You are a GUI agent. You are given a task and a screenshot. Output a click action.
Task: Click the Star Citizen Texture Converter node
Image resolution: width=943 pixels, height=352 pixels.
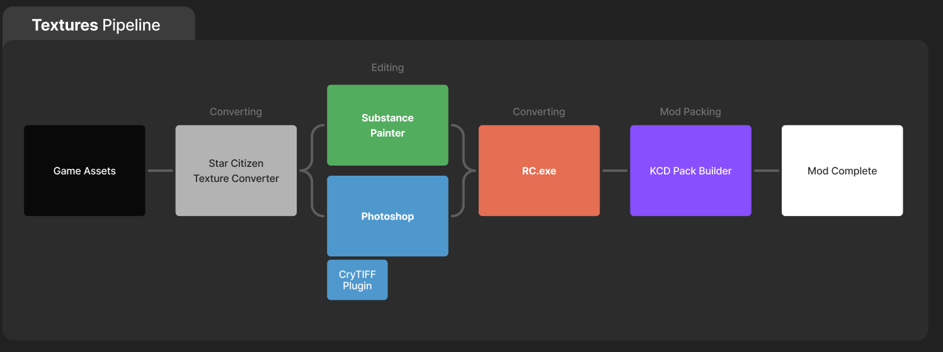click(x=236, y=171)
